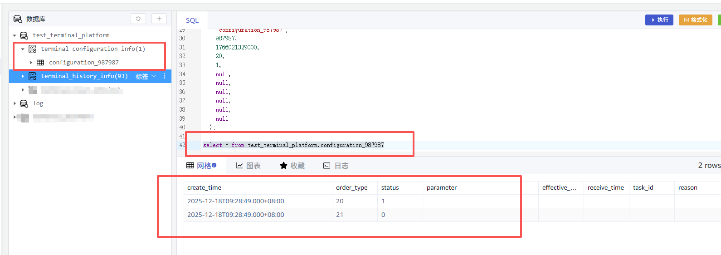Click the test_terminal_platform database icon
The height and width of the screenshot is (255, 721).
24,35
